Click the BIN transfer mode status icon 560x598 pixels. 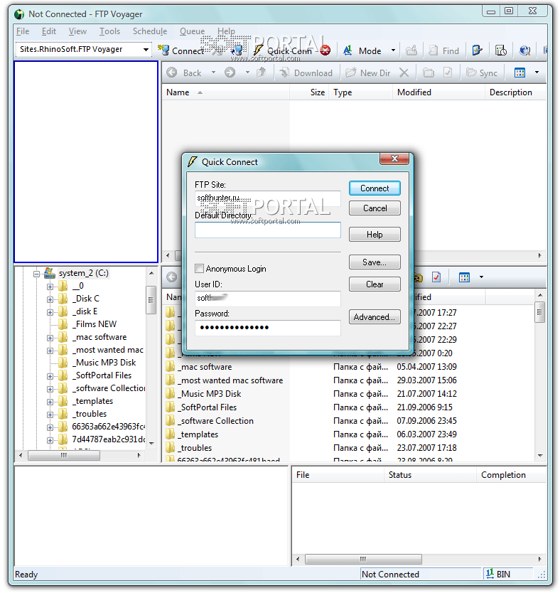(490, 573)
